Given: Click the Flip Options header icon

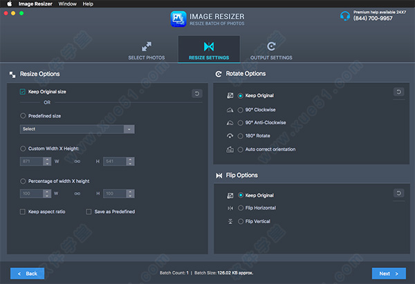Looking at the screenshot, I should [x=219, y=176].
